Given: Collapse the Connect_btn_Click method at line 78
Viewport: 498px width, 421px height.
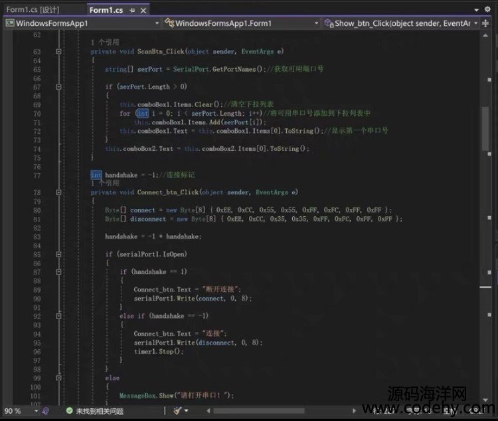Looking at the screenshot, I should pyautogui.click(x=58, y=192).
